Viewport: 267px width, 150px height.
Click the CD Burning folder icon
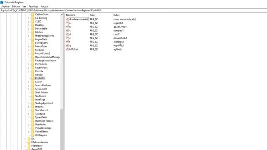pos(33,18)
